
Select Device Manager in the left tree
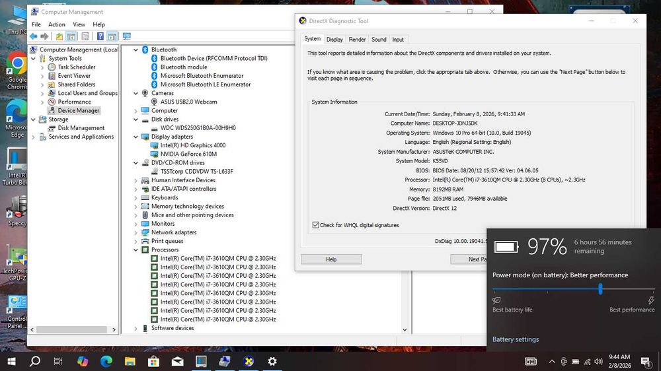[x=79, y=110]
